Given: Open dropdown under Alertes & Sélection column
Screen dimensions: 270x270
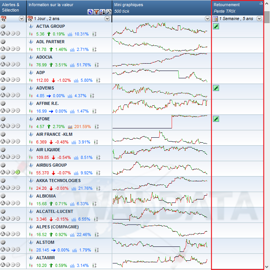Looking at the screenshot, I should [22, 19].
